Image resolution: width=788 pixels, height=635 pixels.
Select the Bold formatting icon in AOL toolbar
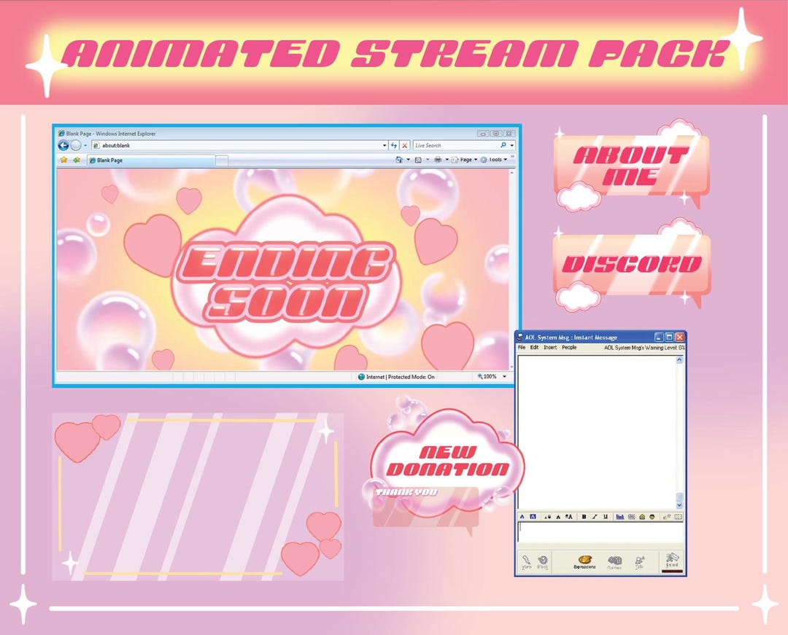point(584,516)
